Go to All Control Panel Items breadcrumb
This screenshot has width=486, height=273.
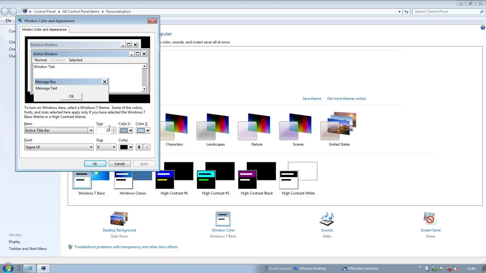[81, 12]
